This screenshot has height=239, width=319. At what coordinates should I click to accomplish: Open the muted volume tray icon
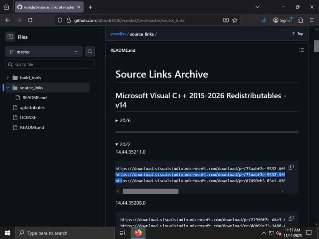pyautogui.click(x=279, y=233)
